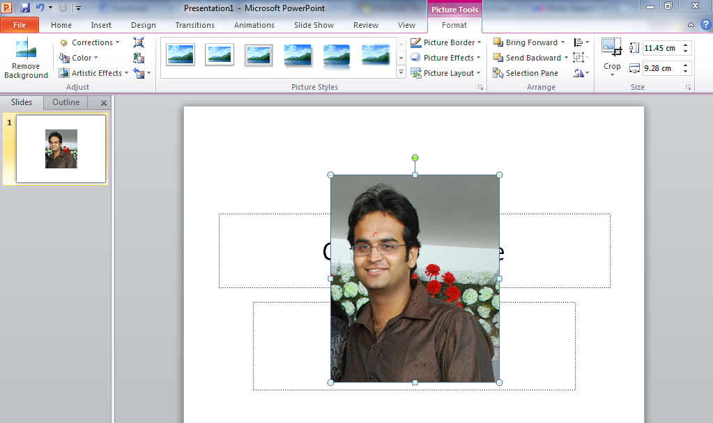Close the slides pane
The height and width of the screenshot is (423, 713).
(104, 103)
